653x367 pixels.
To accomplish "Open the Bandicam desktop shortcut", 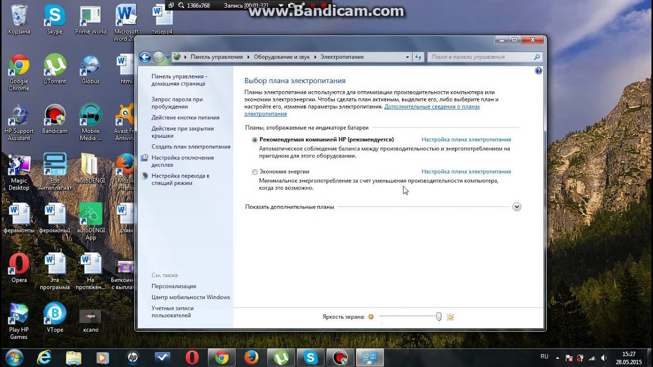I will coord(55,119).
